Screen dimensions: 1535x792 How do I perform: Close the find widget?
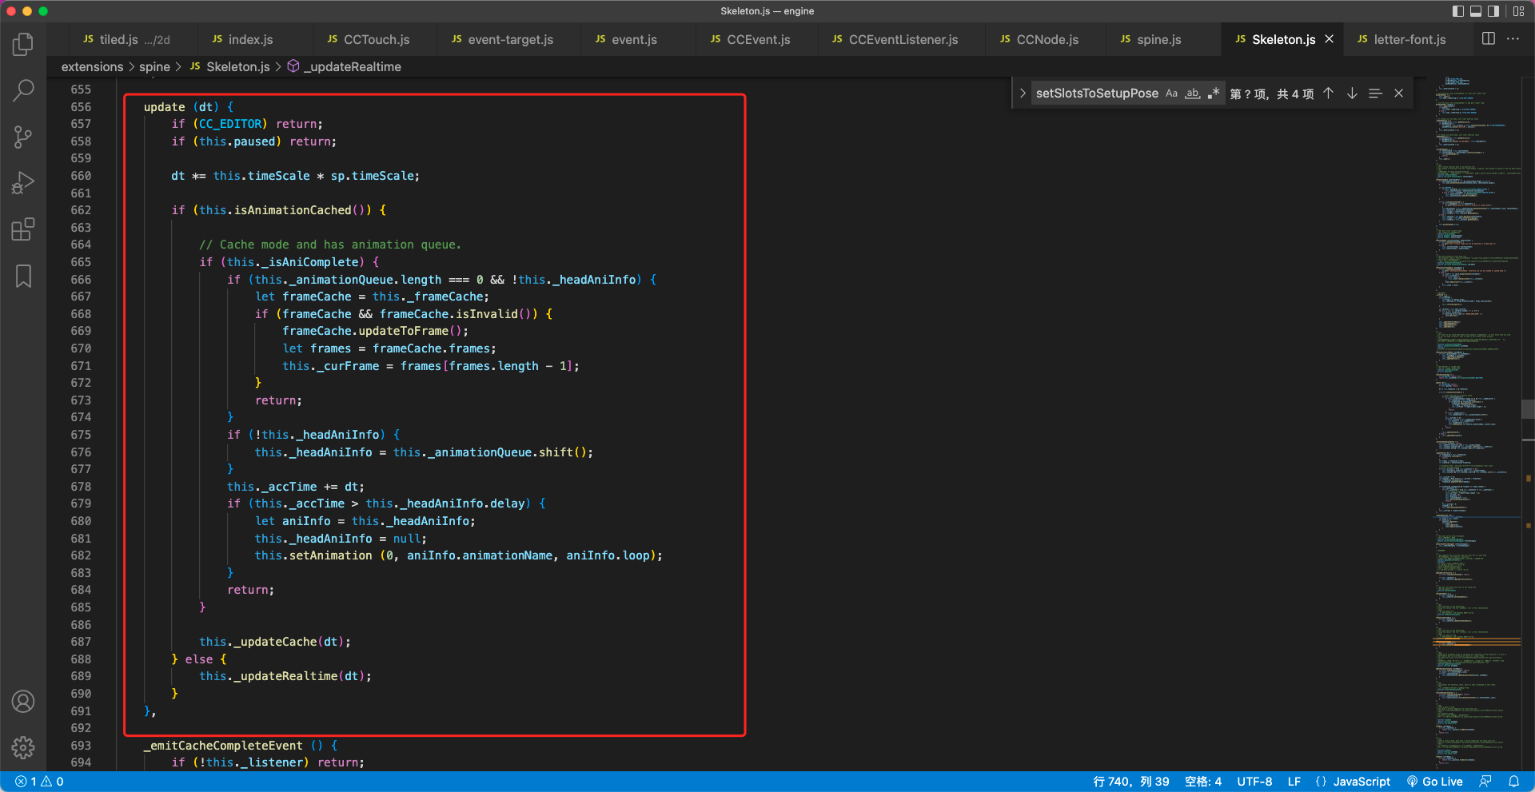(1399, 94)
